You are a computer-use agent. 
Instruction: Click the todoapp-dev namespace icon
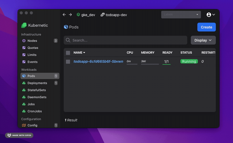[x=103, y=15]
